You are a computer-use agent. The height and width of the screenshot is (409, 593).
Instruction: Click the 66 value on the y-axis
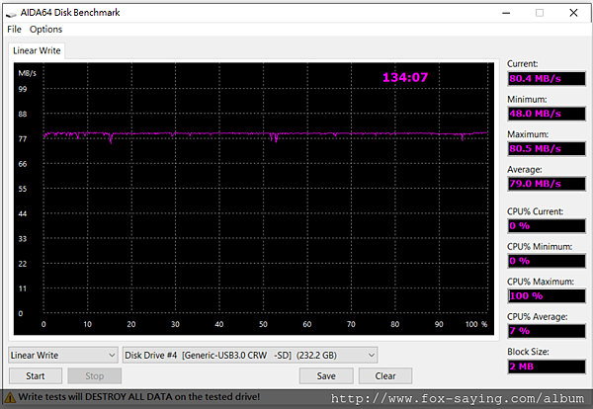tap(23, 164)
